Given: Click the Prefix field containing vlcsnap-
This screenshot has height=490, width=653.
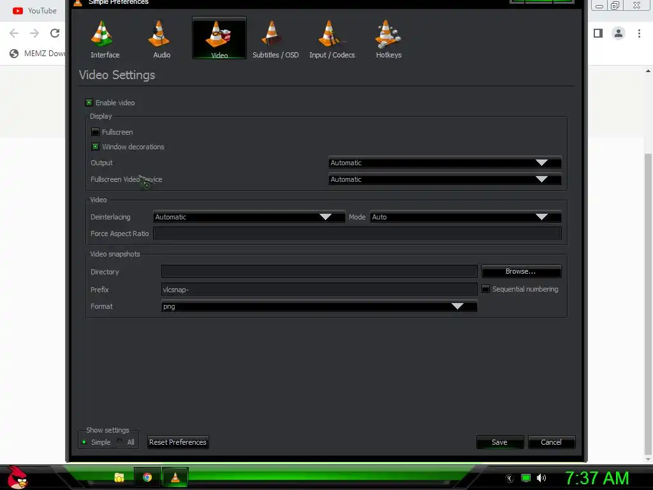Looking at the screenshot, I should [x=319, y=289].
